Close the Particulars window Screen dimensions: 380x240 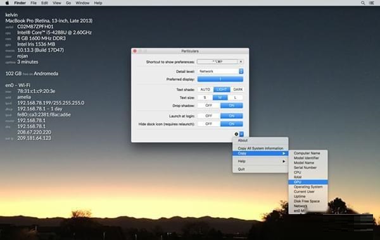coord(135,51)
